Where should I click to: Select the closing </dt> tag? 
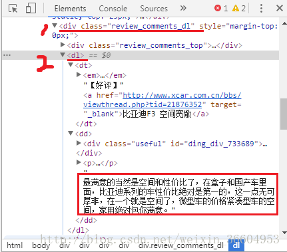86,124
